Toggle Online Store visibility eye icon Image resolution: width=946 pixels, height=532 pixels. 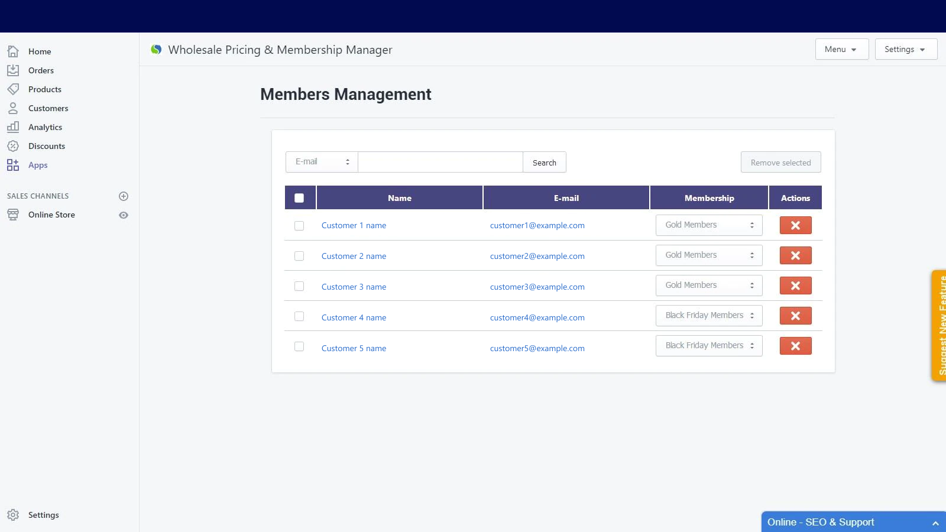[124, 215]
